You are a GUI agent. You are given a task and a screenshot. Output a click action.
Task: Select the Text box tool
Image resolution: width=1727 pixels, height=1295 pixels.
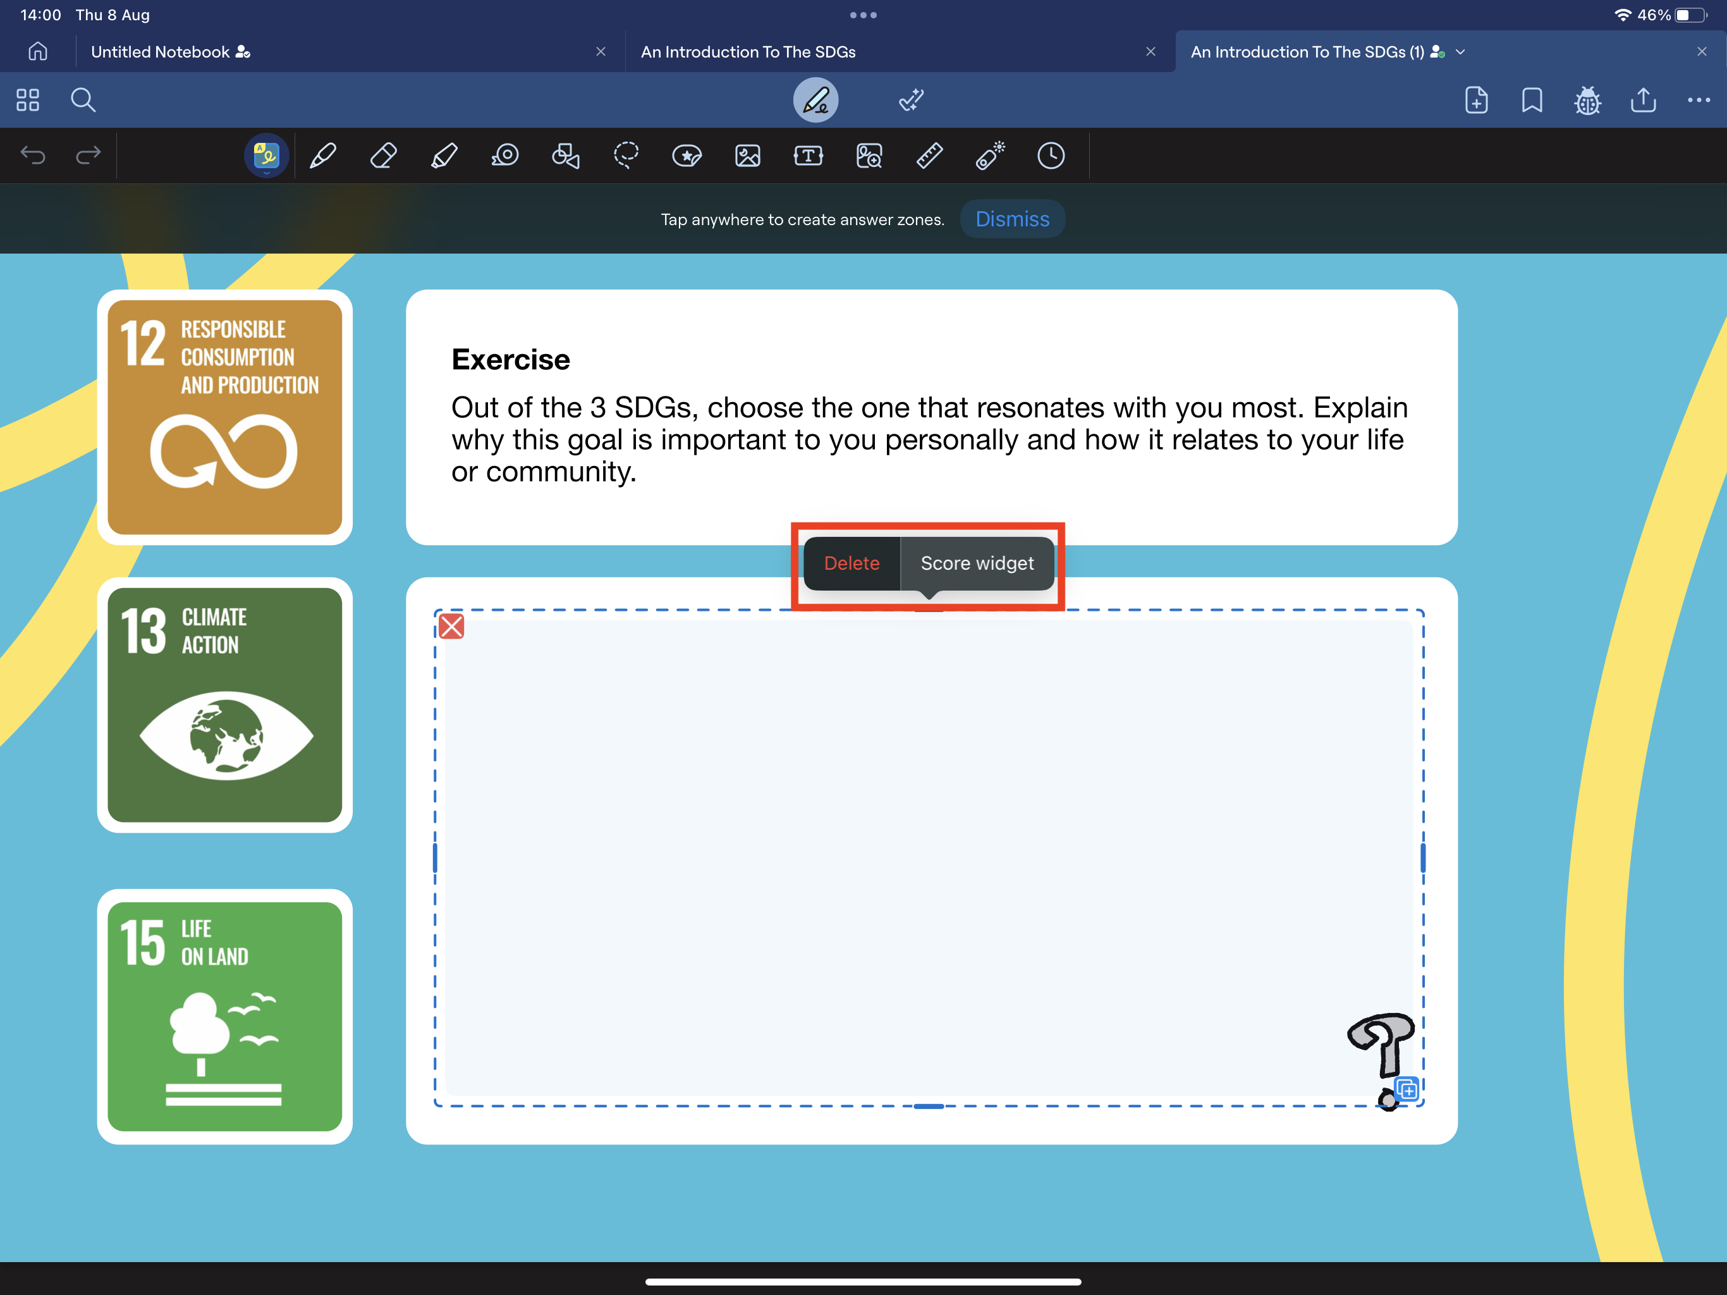pos(808,156)
